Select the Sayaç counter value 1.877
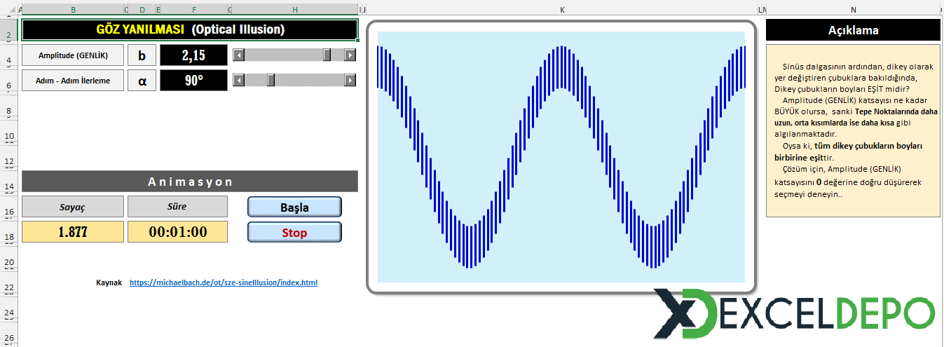This screenshot has width=944, height=347. tap(73, 232)
